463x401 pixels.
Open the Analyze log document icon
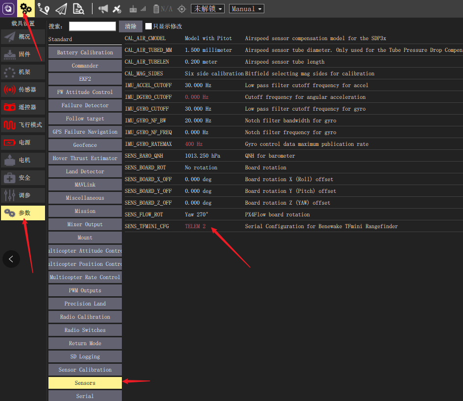[x=78, y=9]
